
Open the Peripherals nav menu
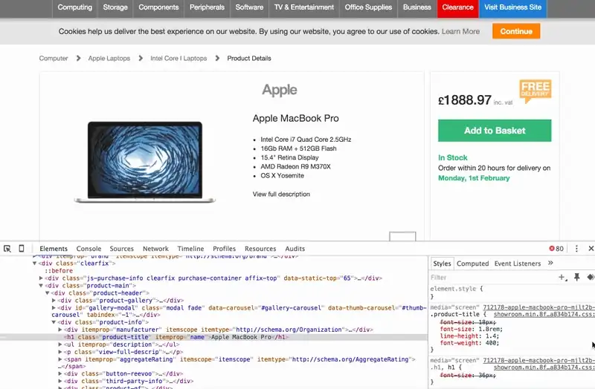(207, 7)
